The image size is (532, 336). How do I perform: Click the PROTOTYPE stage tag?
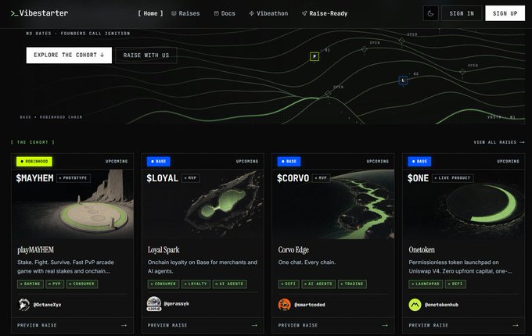tap(74, 178)
